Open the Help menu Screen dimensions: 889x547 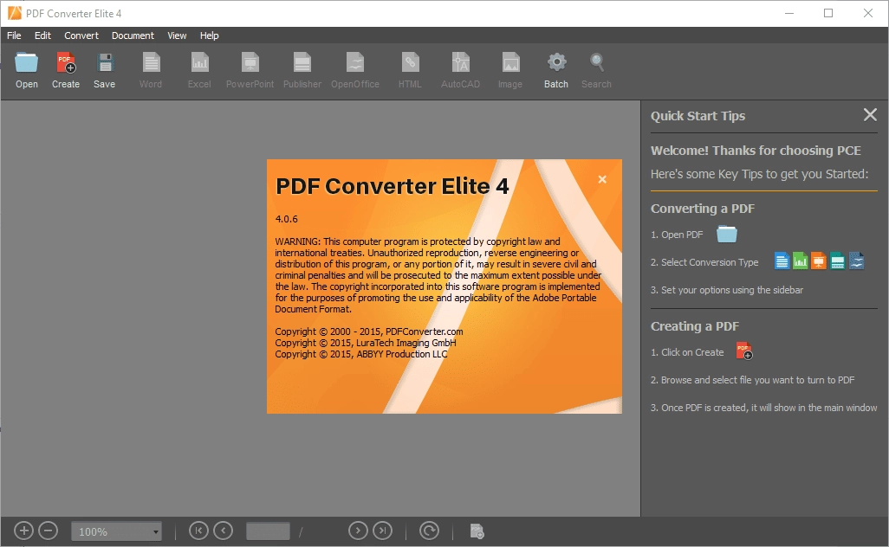[x=209, y=35]
